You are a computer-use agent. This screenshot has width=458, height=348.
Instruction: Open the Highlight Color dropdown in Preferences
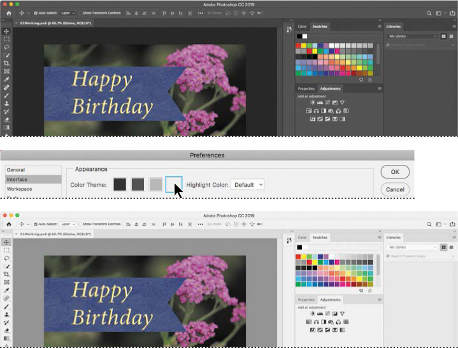tap(247, 185)
